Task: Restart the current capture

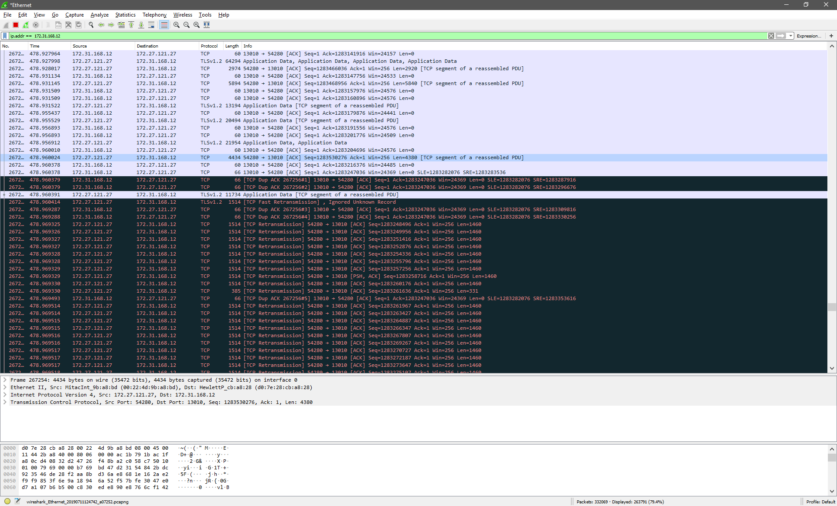Action: coord(26,25)
